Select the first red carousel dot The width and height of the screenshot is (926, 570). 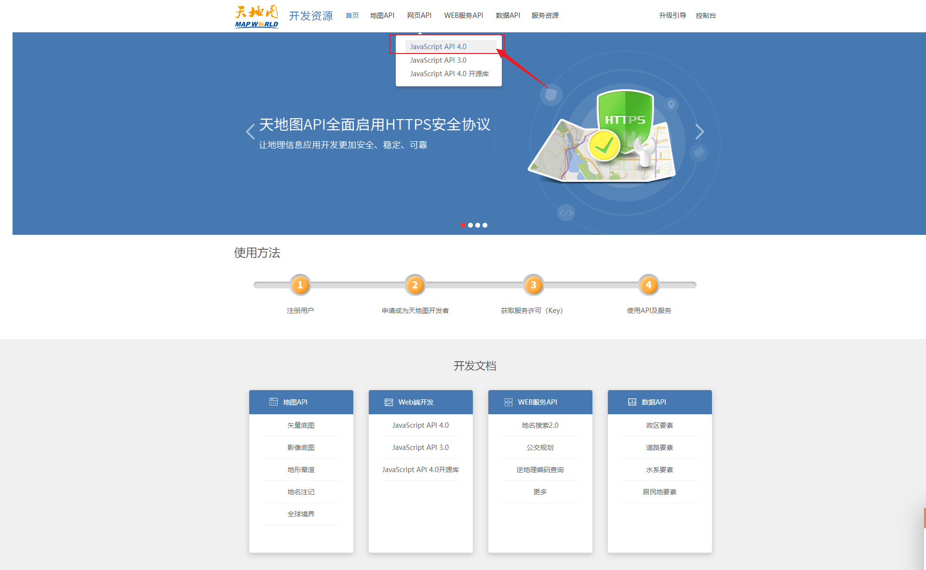(463, 225)
